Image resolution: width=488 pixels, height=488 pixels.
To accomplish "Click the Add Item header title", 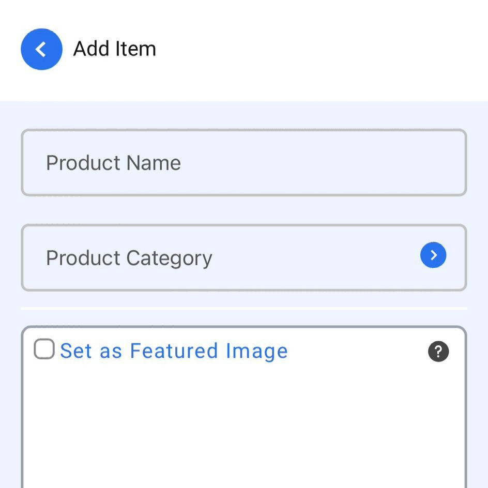I will (115, 49).
